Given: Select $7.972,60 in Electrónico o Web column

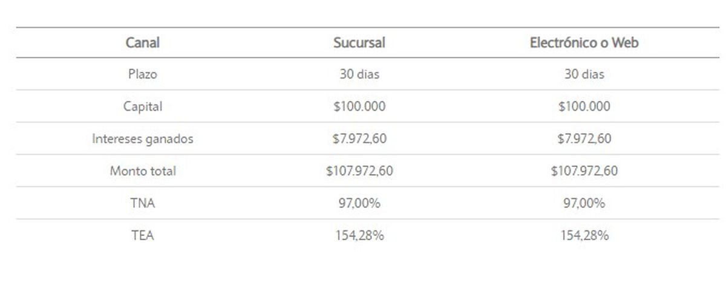Looking at the screenshot, I should pos(584,138).
